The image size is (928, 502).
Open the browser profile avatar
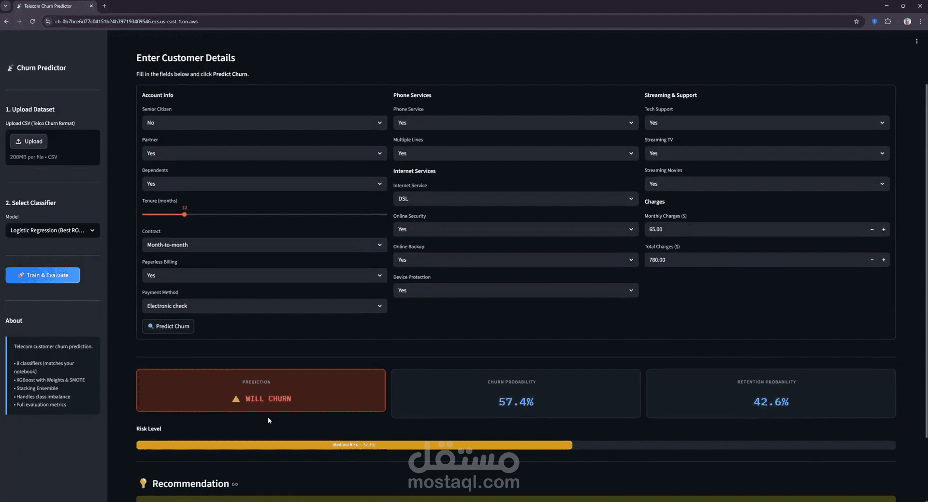[907, 21]
